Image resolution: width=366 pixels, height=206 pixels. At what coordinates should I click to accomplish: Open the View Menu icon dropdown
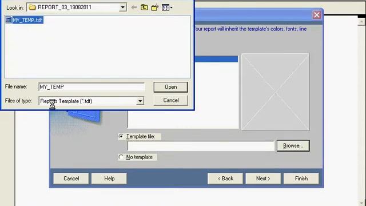coord(167,7)
